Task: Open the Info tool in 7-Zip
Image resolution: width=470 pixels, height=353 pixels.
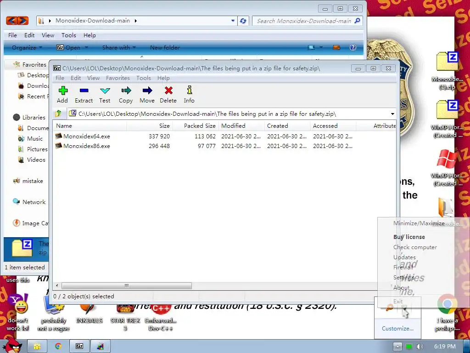Action: click(189, 95)
